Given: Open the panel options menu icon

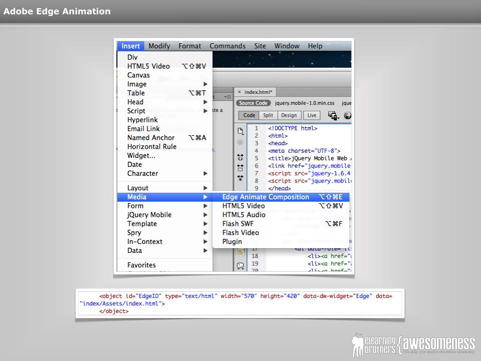Looking at the screenshot, I should (x=227, y=97).
